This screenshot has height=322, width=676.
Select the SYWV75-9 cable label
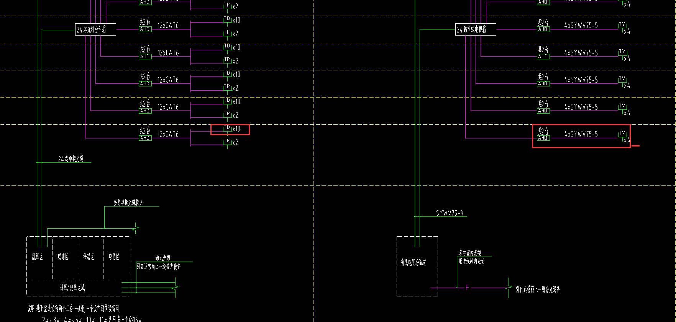pyautogui.click(x=450, y=213)
